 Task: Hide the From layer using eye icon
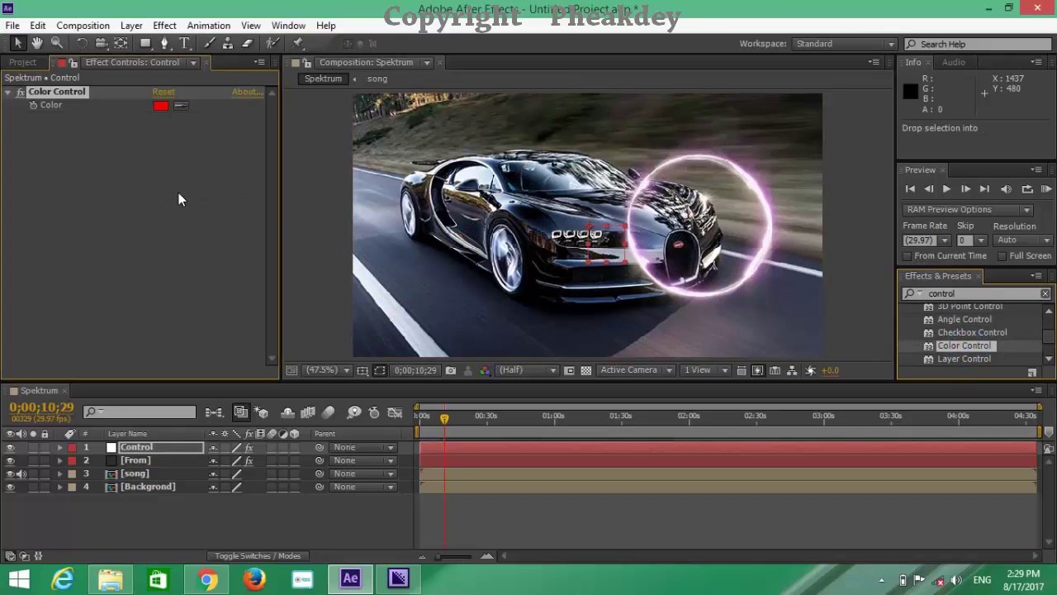(10, 460)
